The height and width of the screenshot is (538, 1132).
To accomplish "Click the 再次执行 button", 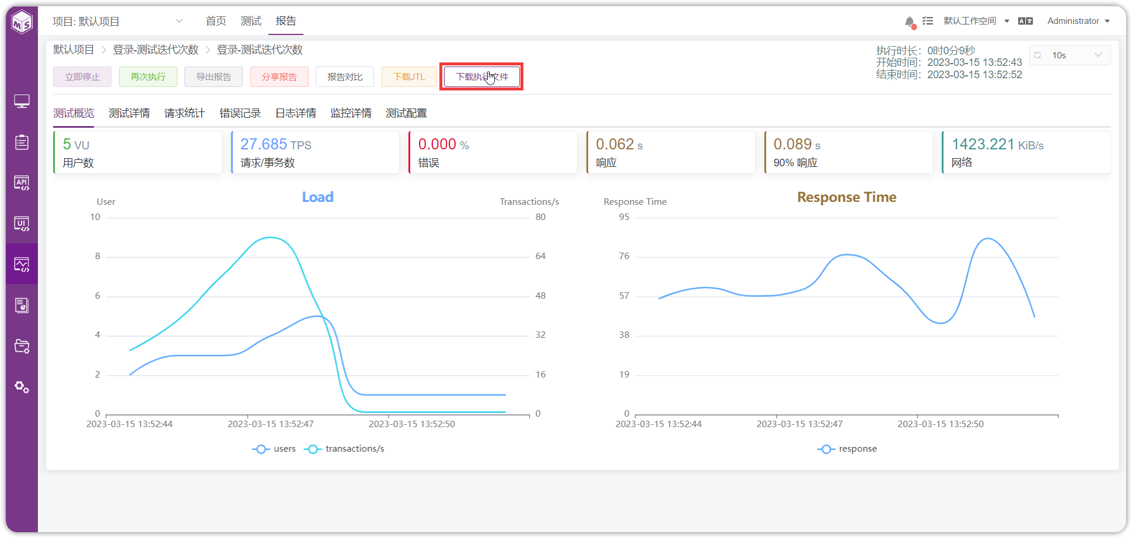I will point(148,77).
